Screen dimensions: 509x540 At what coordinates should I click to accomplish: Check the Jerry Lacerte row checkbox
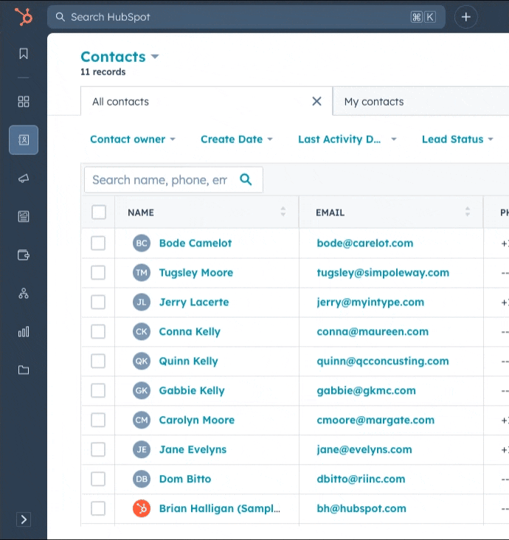[98, 302]
